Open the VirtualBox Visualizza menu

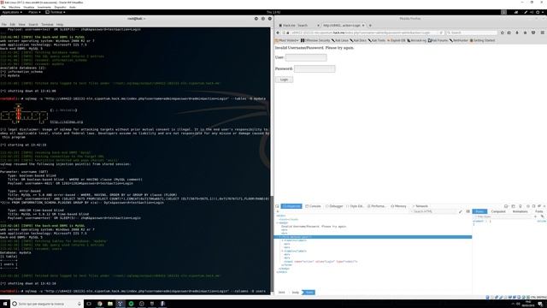pyautogui.click(x=28, y=7)
